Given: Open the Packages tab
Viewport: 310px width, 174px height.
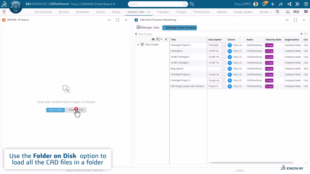Looking at the screenshot, I should [163, 12].
